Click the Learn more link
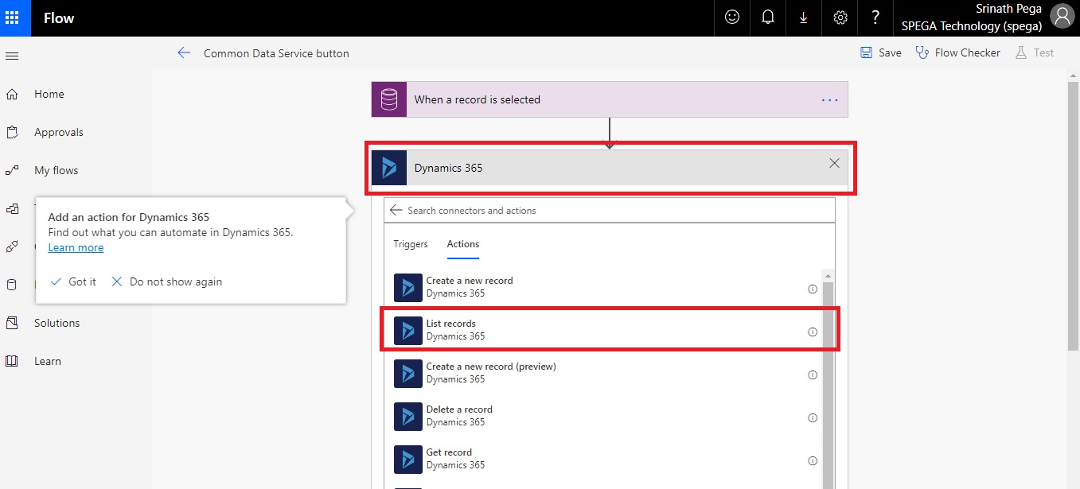This screenshot has width=1080, height=489. (76, 248)
